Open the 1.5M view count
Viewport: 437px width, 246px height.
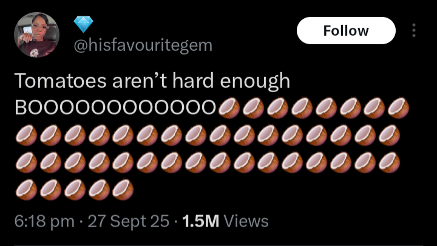click(x=201, y=222)
